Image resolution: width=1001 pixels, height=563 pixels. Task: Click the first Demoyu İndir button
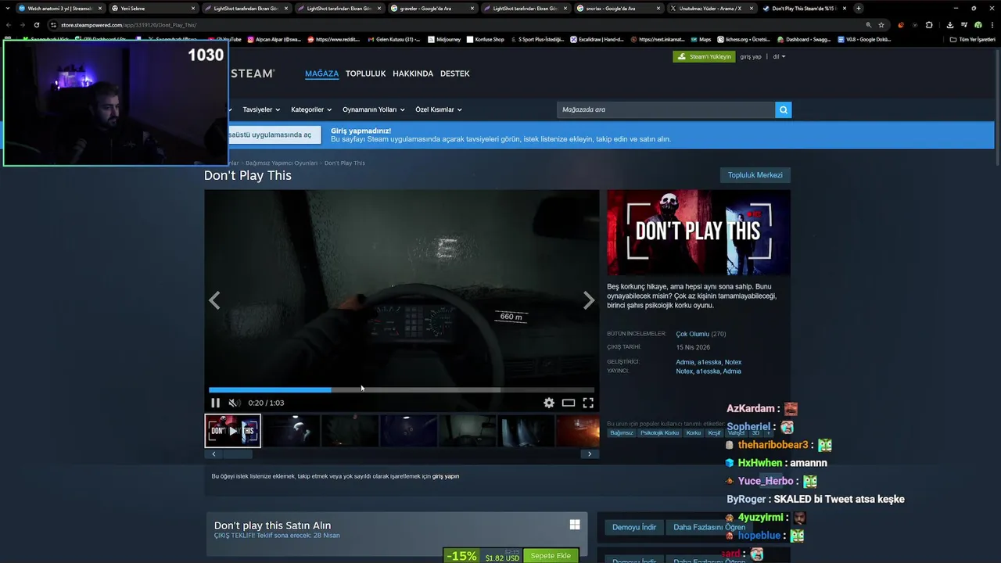634,527
